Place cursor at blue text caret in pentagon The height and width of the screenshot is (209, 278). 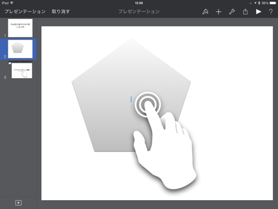pyautogui.click(x=131, y=99)
